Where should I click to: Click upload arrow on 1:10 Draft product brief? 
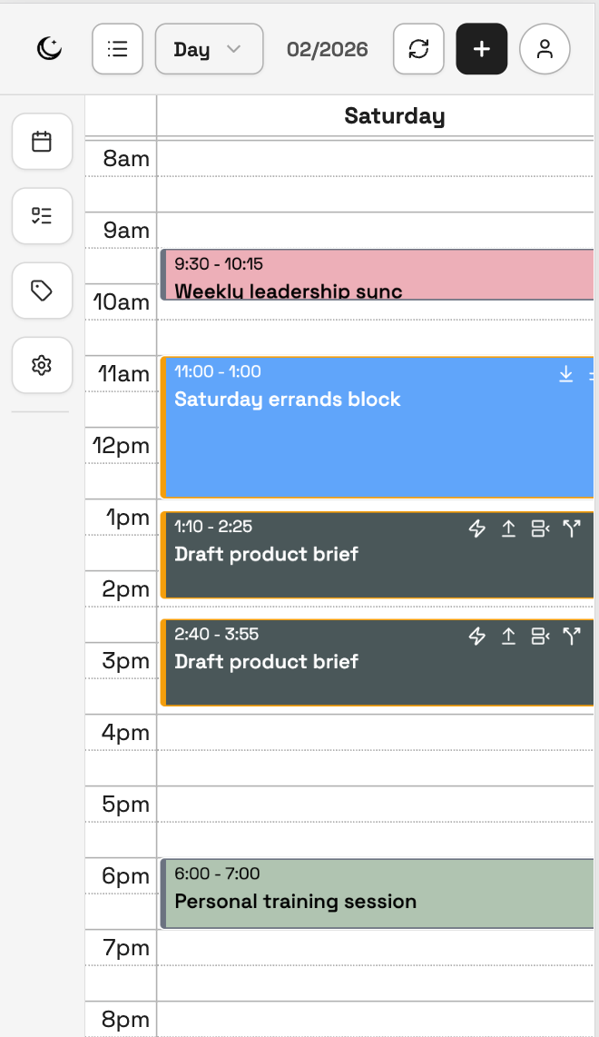[508, 529]
